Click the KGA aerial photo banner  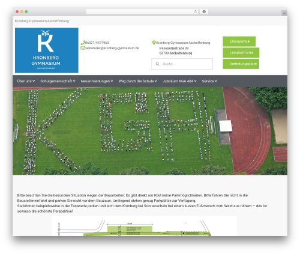point(150,131)
